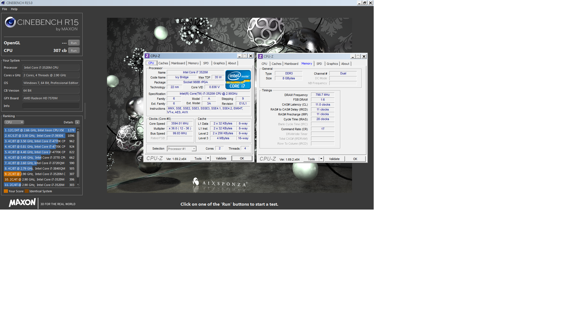The image size is (569, 320).
Task: Switch to Mainboard tab in right CPU-Z
Action: click(291, 64)
